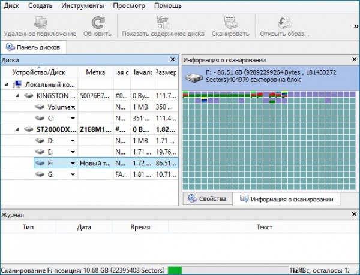This screenshot has width=360, height=275.
Task: Click Show disk contents (Показать содержимое диска) icon
Action: 163,22
